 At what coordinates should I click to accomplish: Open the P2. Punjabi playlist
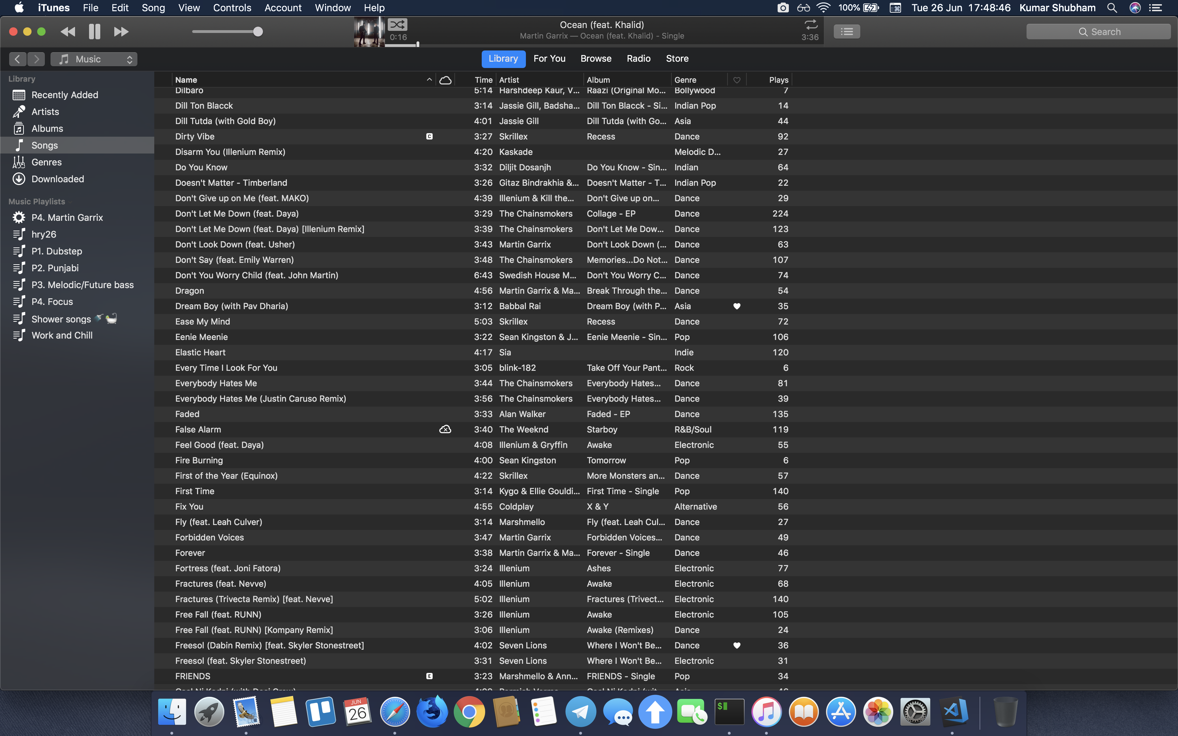click(77, 268)
